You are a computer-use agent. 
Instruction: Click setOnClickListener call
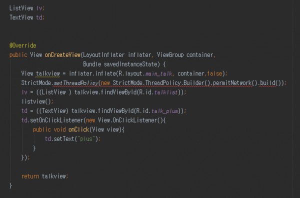56,120
